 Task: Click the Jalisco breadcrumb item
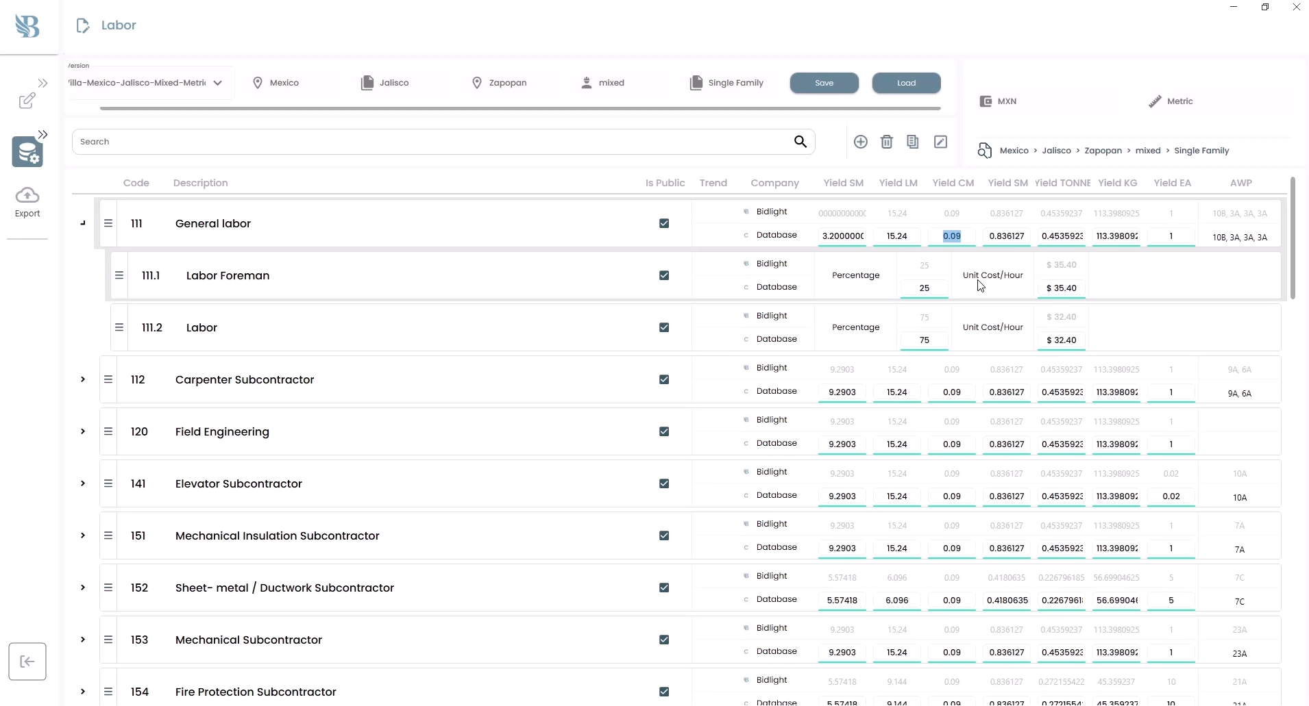point(1056,151)
